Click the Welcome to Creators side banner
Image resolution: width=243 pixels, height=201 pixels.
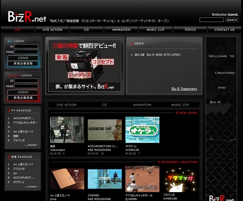coord(221,119)
